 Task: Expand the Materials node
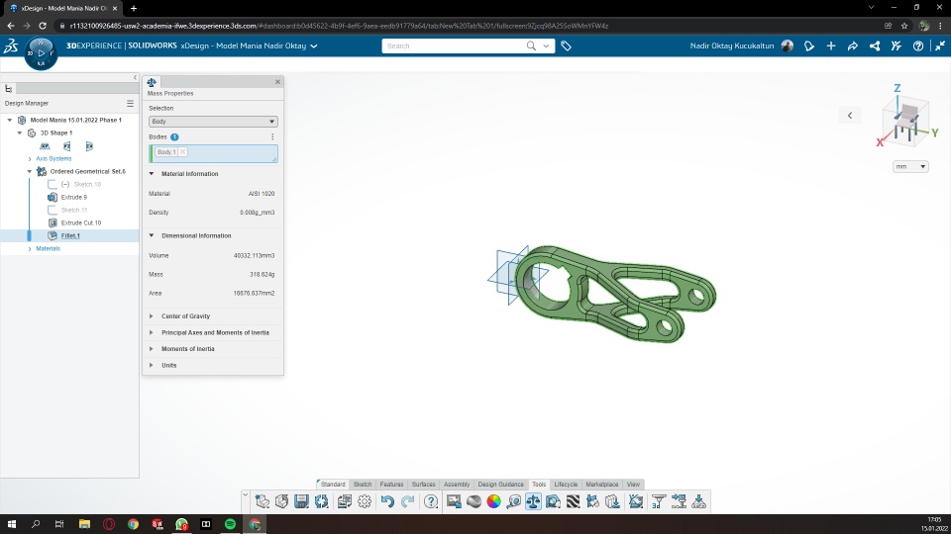(30, 249)
